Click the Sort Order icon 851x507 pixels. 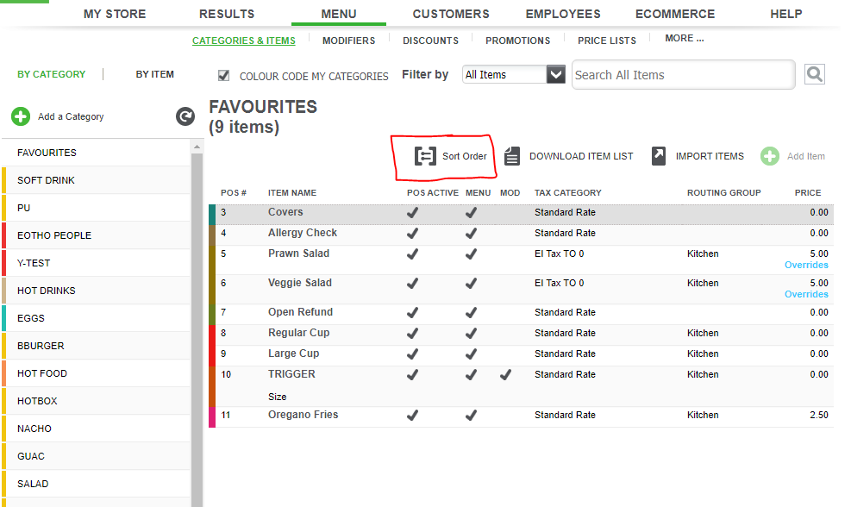[x=425, y=156]
